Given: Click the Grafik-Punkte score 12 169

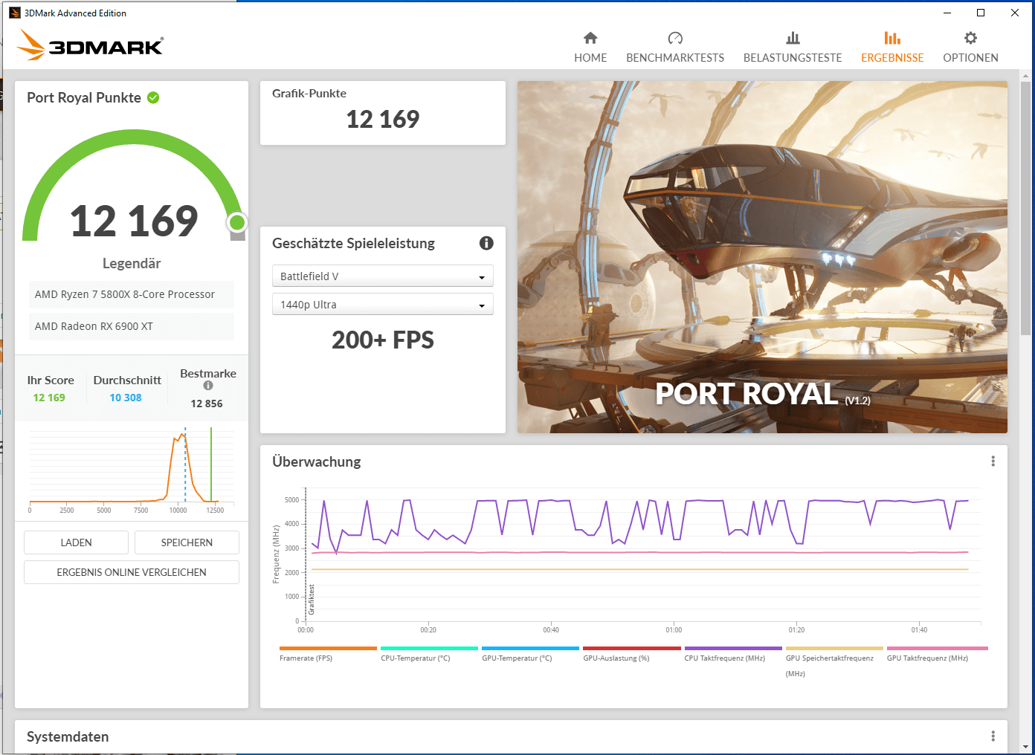Looking at the screenshot, I should tap(383, 119).
